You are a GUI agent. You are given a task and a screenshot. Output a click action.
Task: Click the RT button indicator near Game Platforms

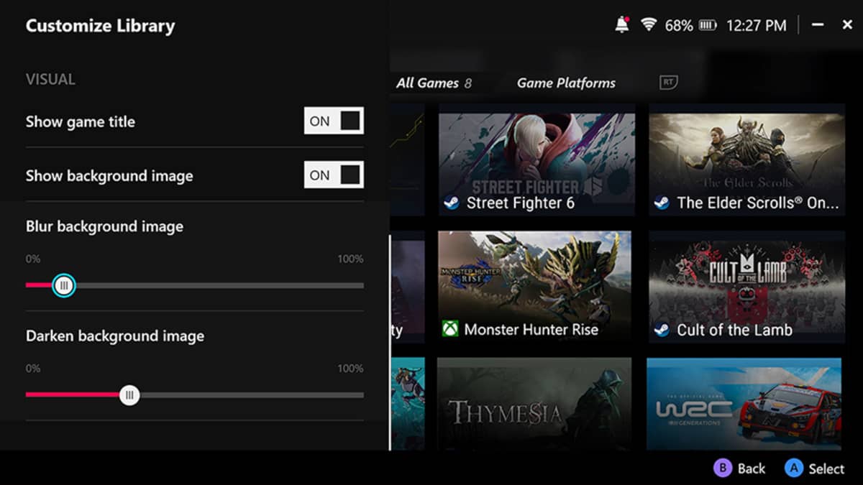[x=667, y=83]
